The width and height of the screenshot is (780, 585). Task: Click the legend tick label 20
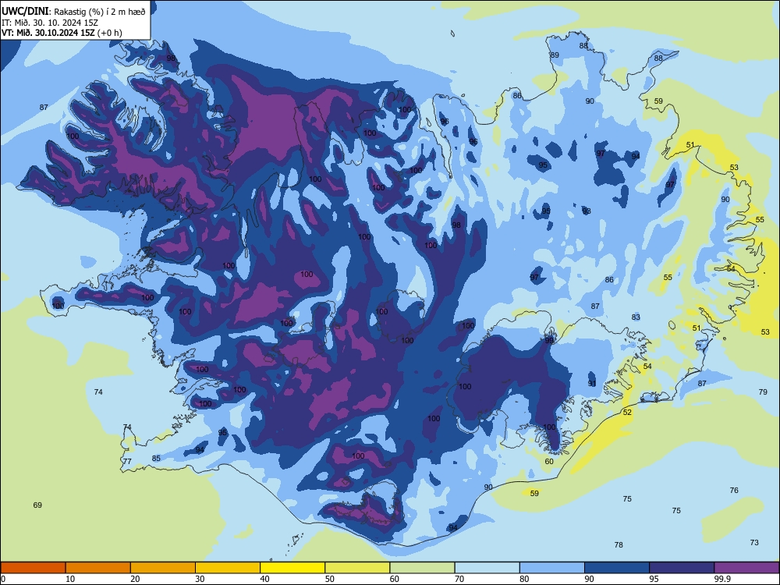[x=135, y=579]
